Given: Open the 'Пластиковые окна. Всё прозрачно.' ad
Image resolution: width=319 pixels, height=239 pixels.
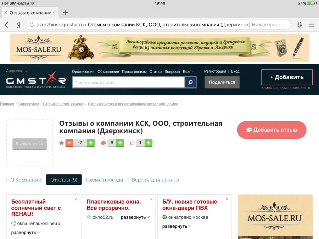Looking at the screenshot, I should [x=114, y=205].
